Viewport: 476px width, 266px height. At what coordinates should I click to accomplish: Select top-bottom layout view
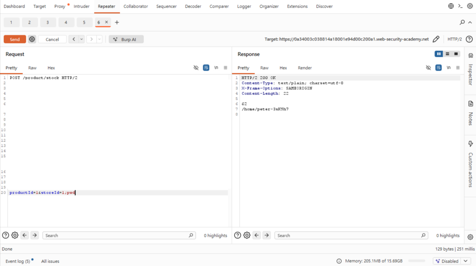(x=447, y=54)
